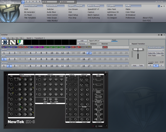Open DDR from Video Sources menu
The width and height of the screenshot is (166, 132).
pyautogui.click(x=26, y=9)
